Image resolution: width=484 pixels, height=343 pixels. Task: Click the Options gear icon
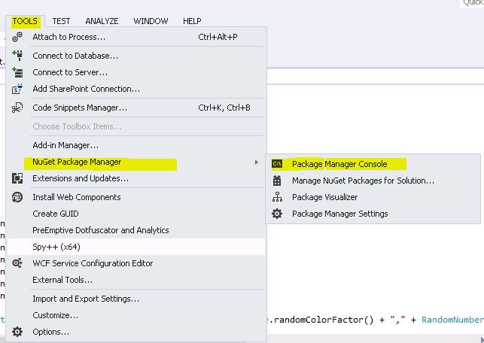point(18,332)
